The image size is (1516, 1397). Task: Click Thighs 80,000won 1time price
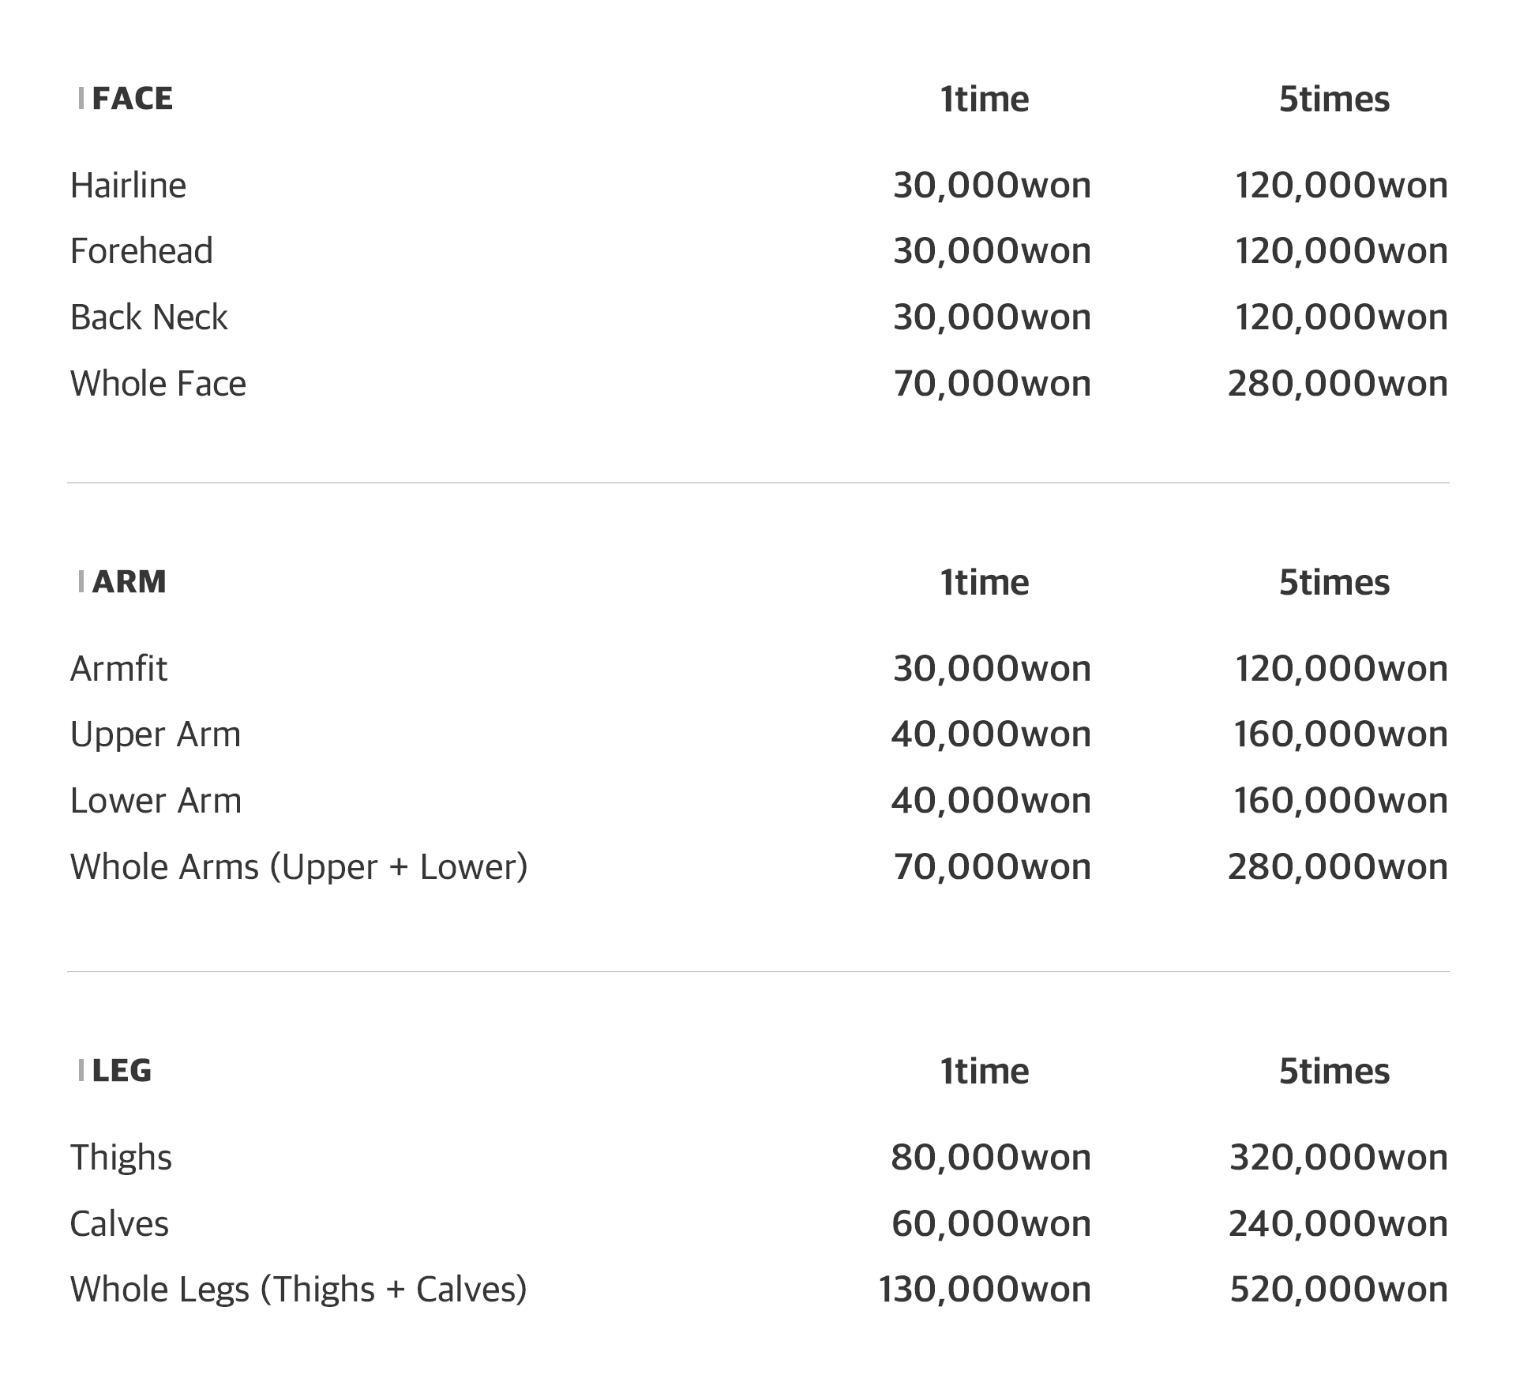pyautogui.click(x=991, y=1158)
